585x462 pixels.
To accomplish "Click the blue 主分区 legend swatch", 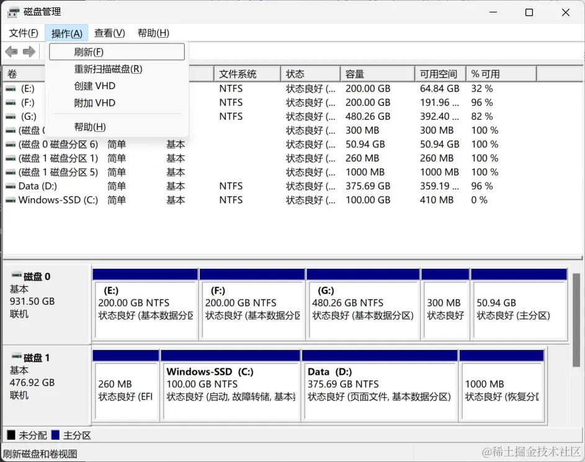I will [x=55, y=435].
